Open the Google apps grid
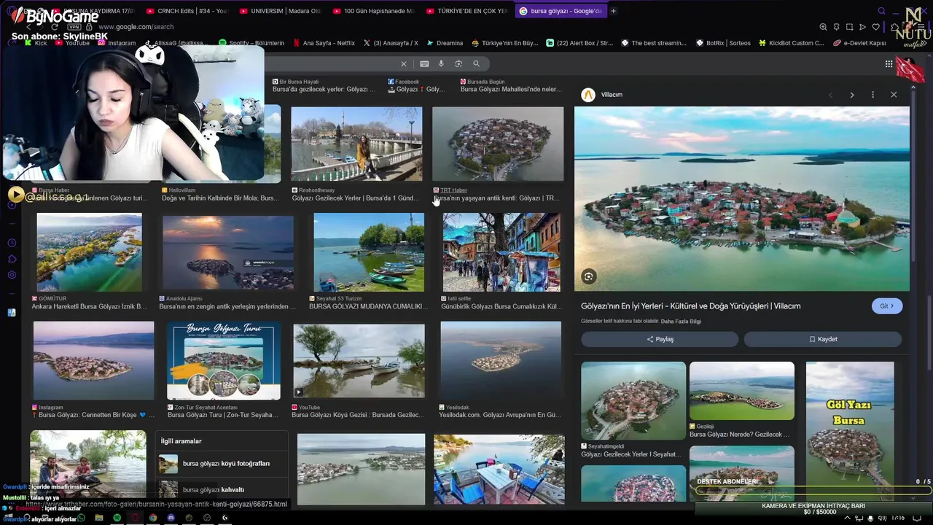The image size is (933, 525). (889, 64)
